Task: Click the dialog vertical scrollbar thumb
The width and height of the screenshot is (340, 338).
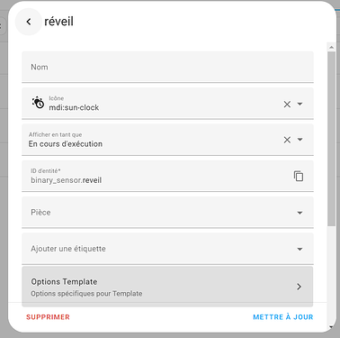Action: [331, 139]
